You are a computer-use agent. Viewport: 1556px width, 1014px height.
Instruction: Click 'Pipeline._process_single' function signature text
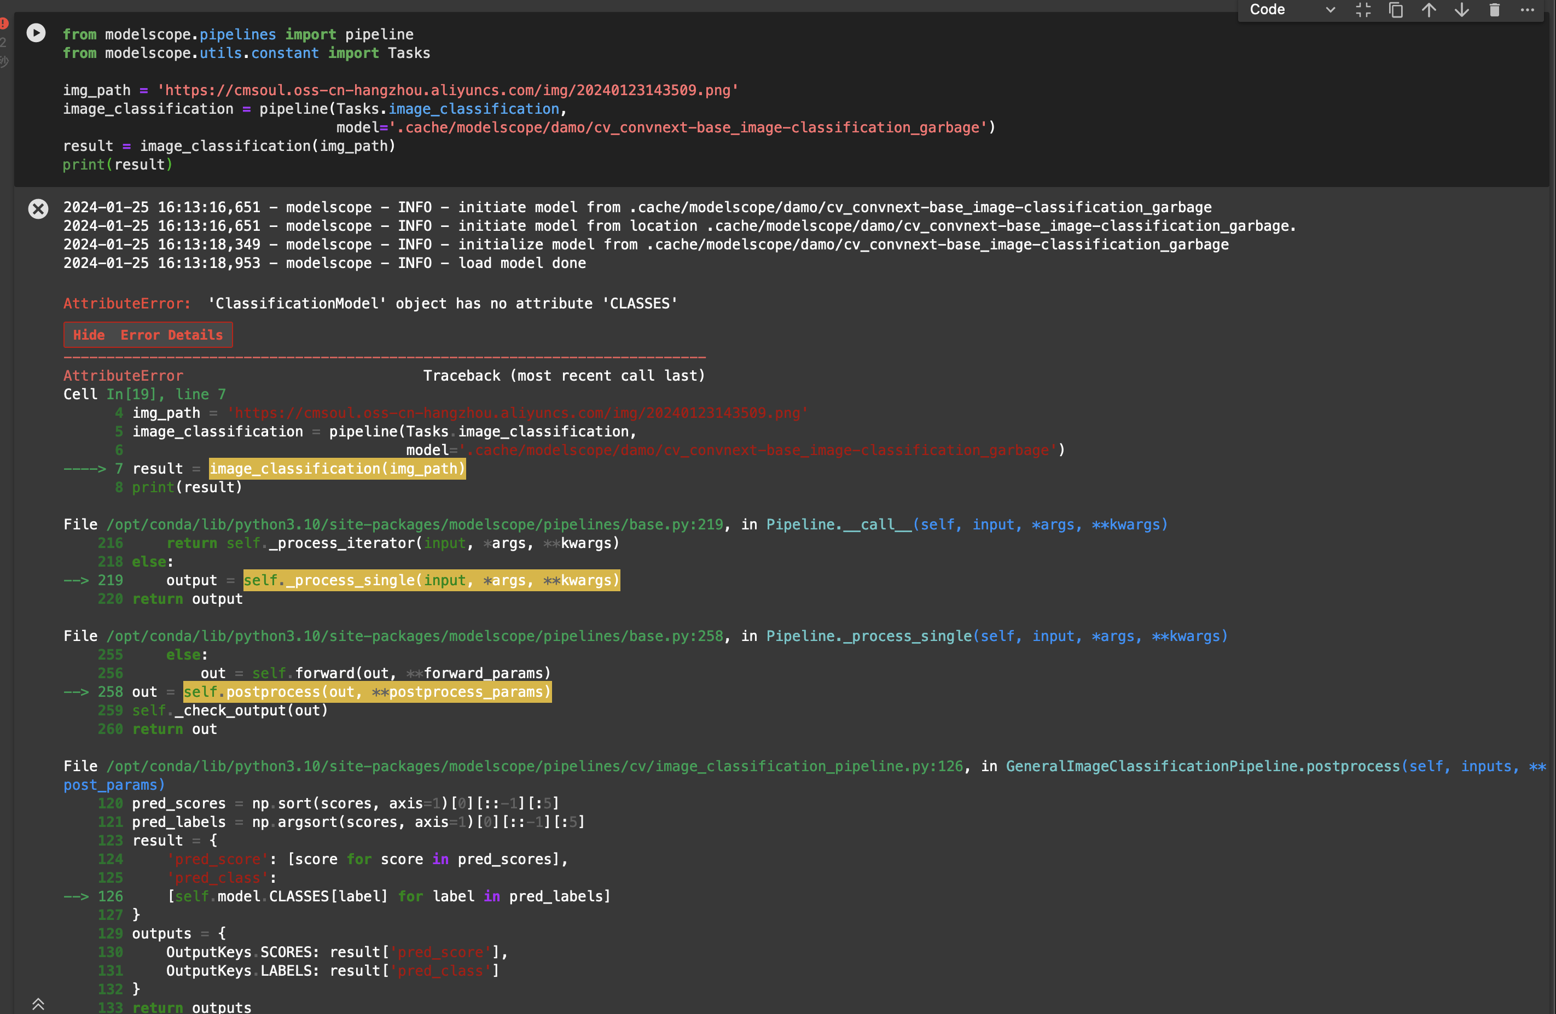[x=996, y=636]
